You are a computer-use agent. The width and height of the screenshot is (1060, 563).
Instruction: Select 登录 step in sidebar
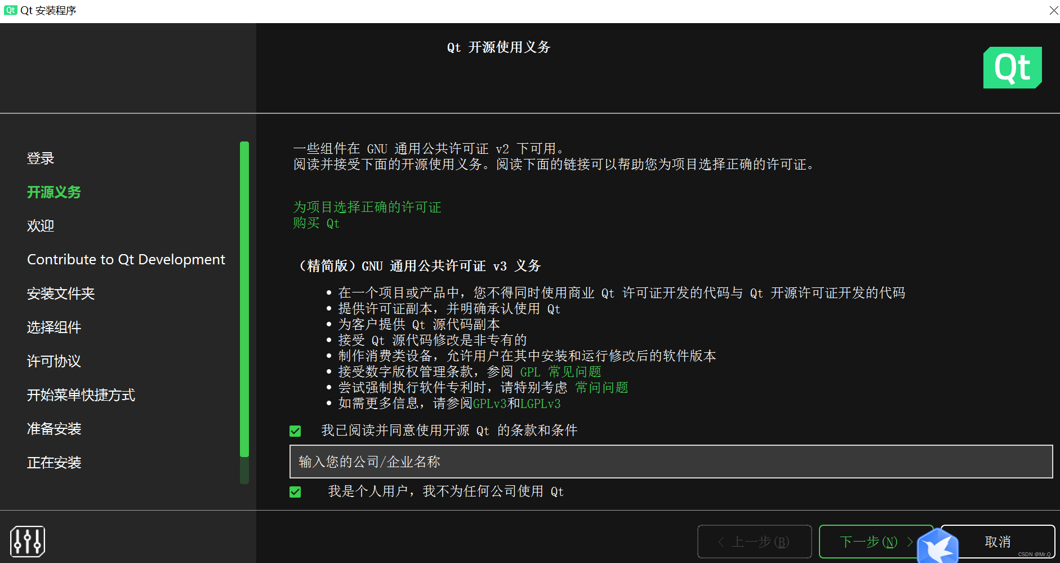(41, 158)
